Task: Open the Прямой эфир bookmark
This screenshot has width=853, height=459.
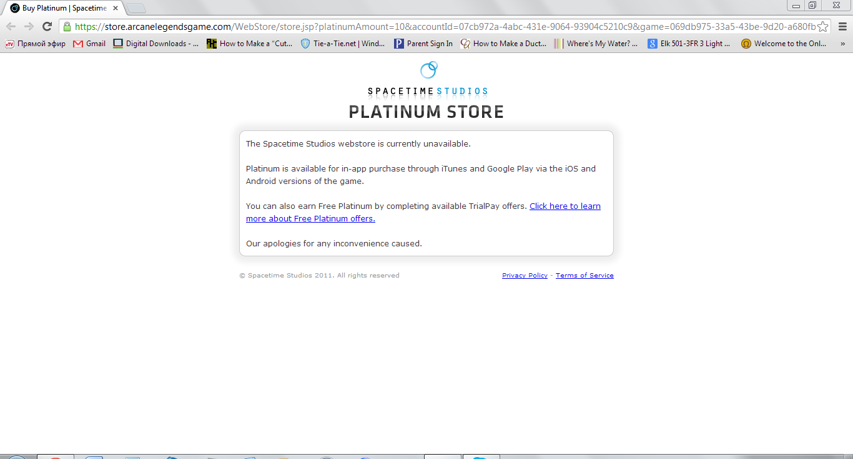Action: coord(36,44)
